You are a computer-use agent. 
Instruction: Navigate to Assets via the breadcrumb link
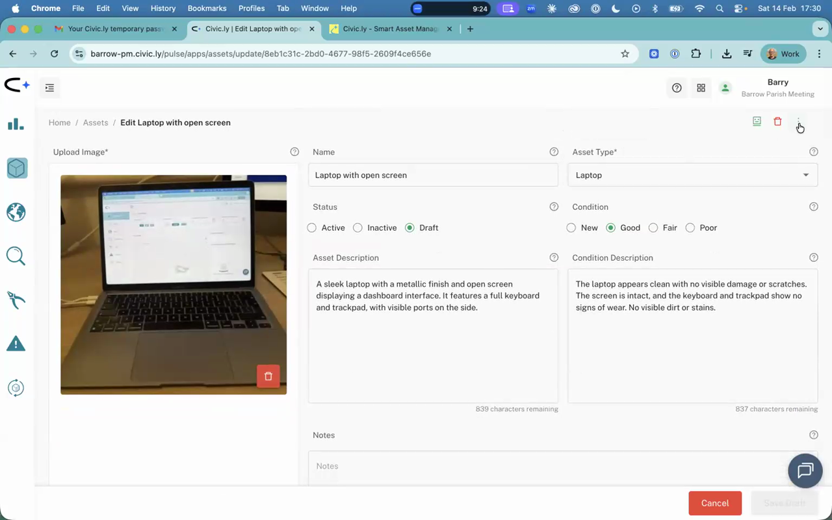tap(96, 122)
